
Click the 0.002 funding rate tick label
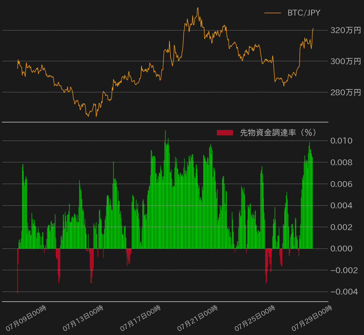pos(341,227)
